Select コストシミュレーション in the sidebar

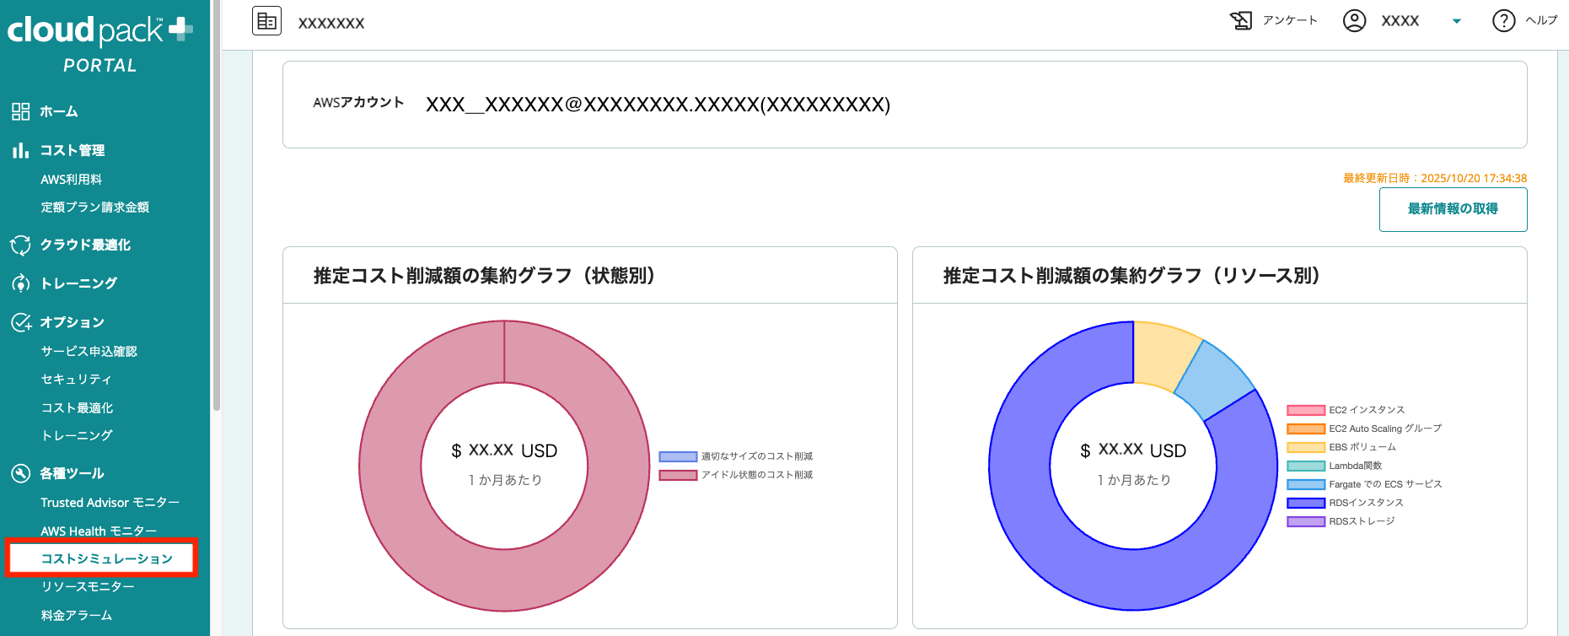(x=106, y=558)
